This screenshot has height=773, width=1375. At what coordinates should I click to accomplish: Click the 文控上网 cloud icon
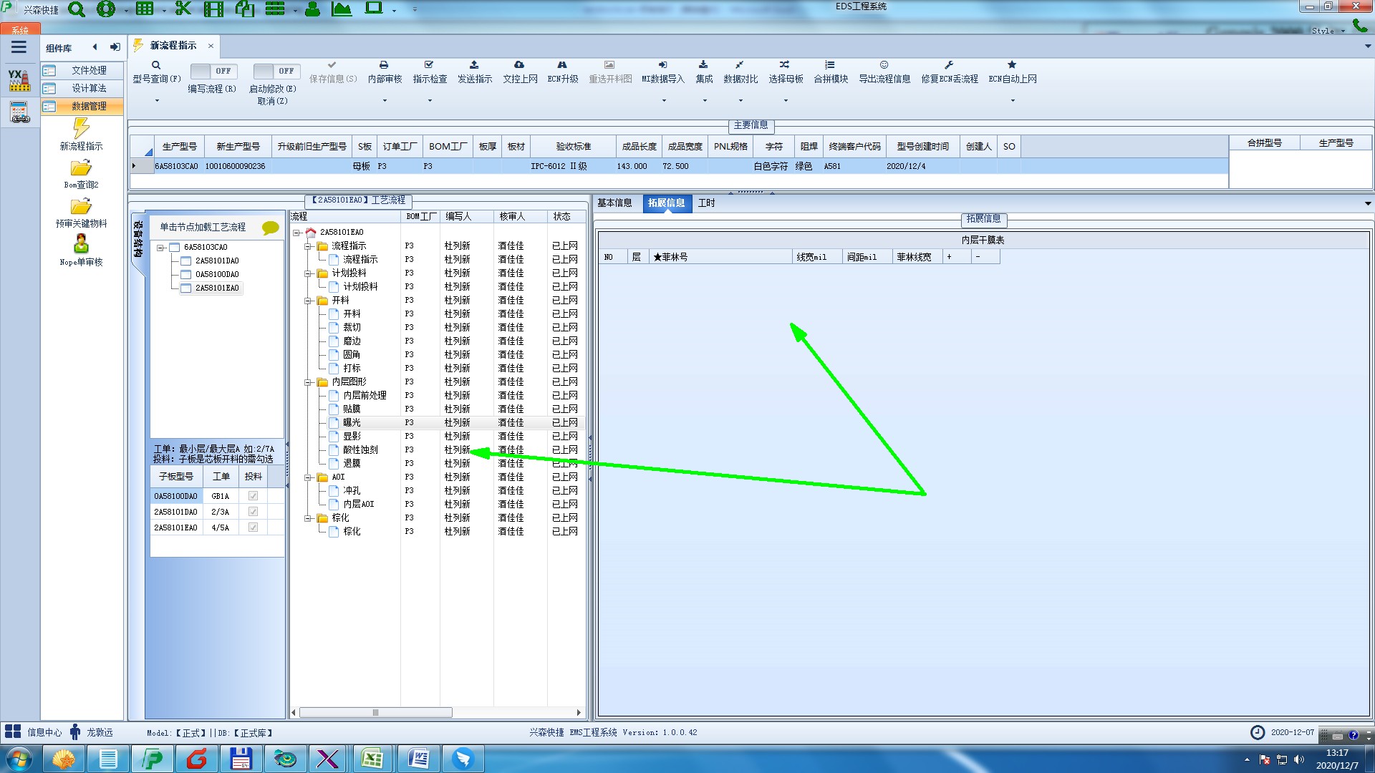519,65
